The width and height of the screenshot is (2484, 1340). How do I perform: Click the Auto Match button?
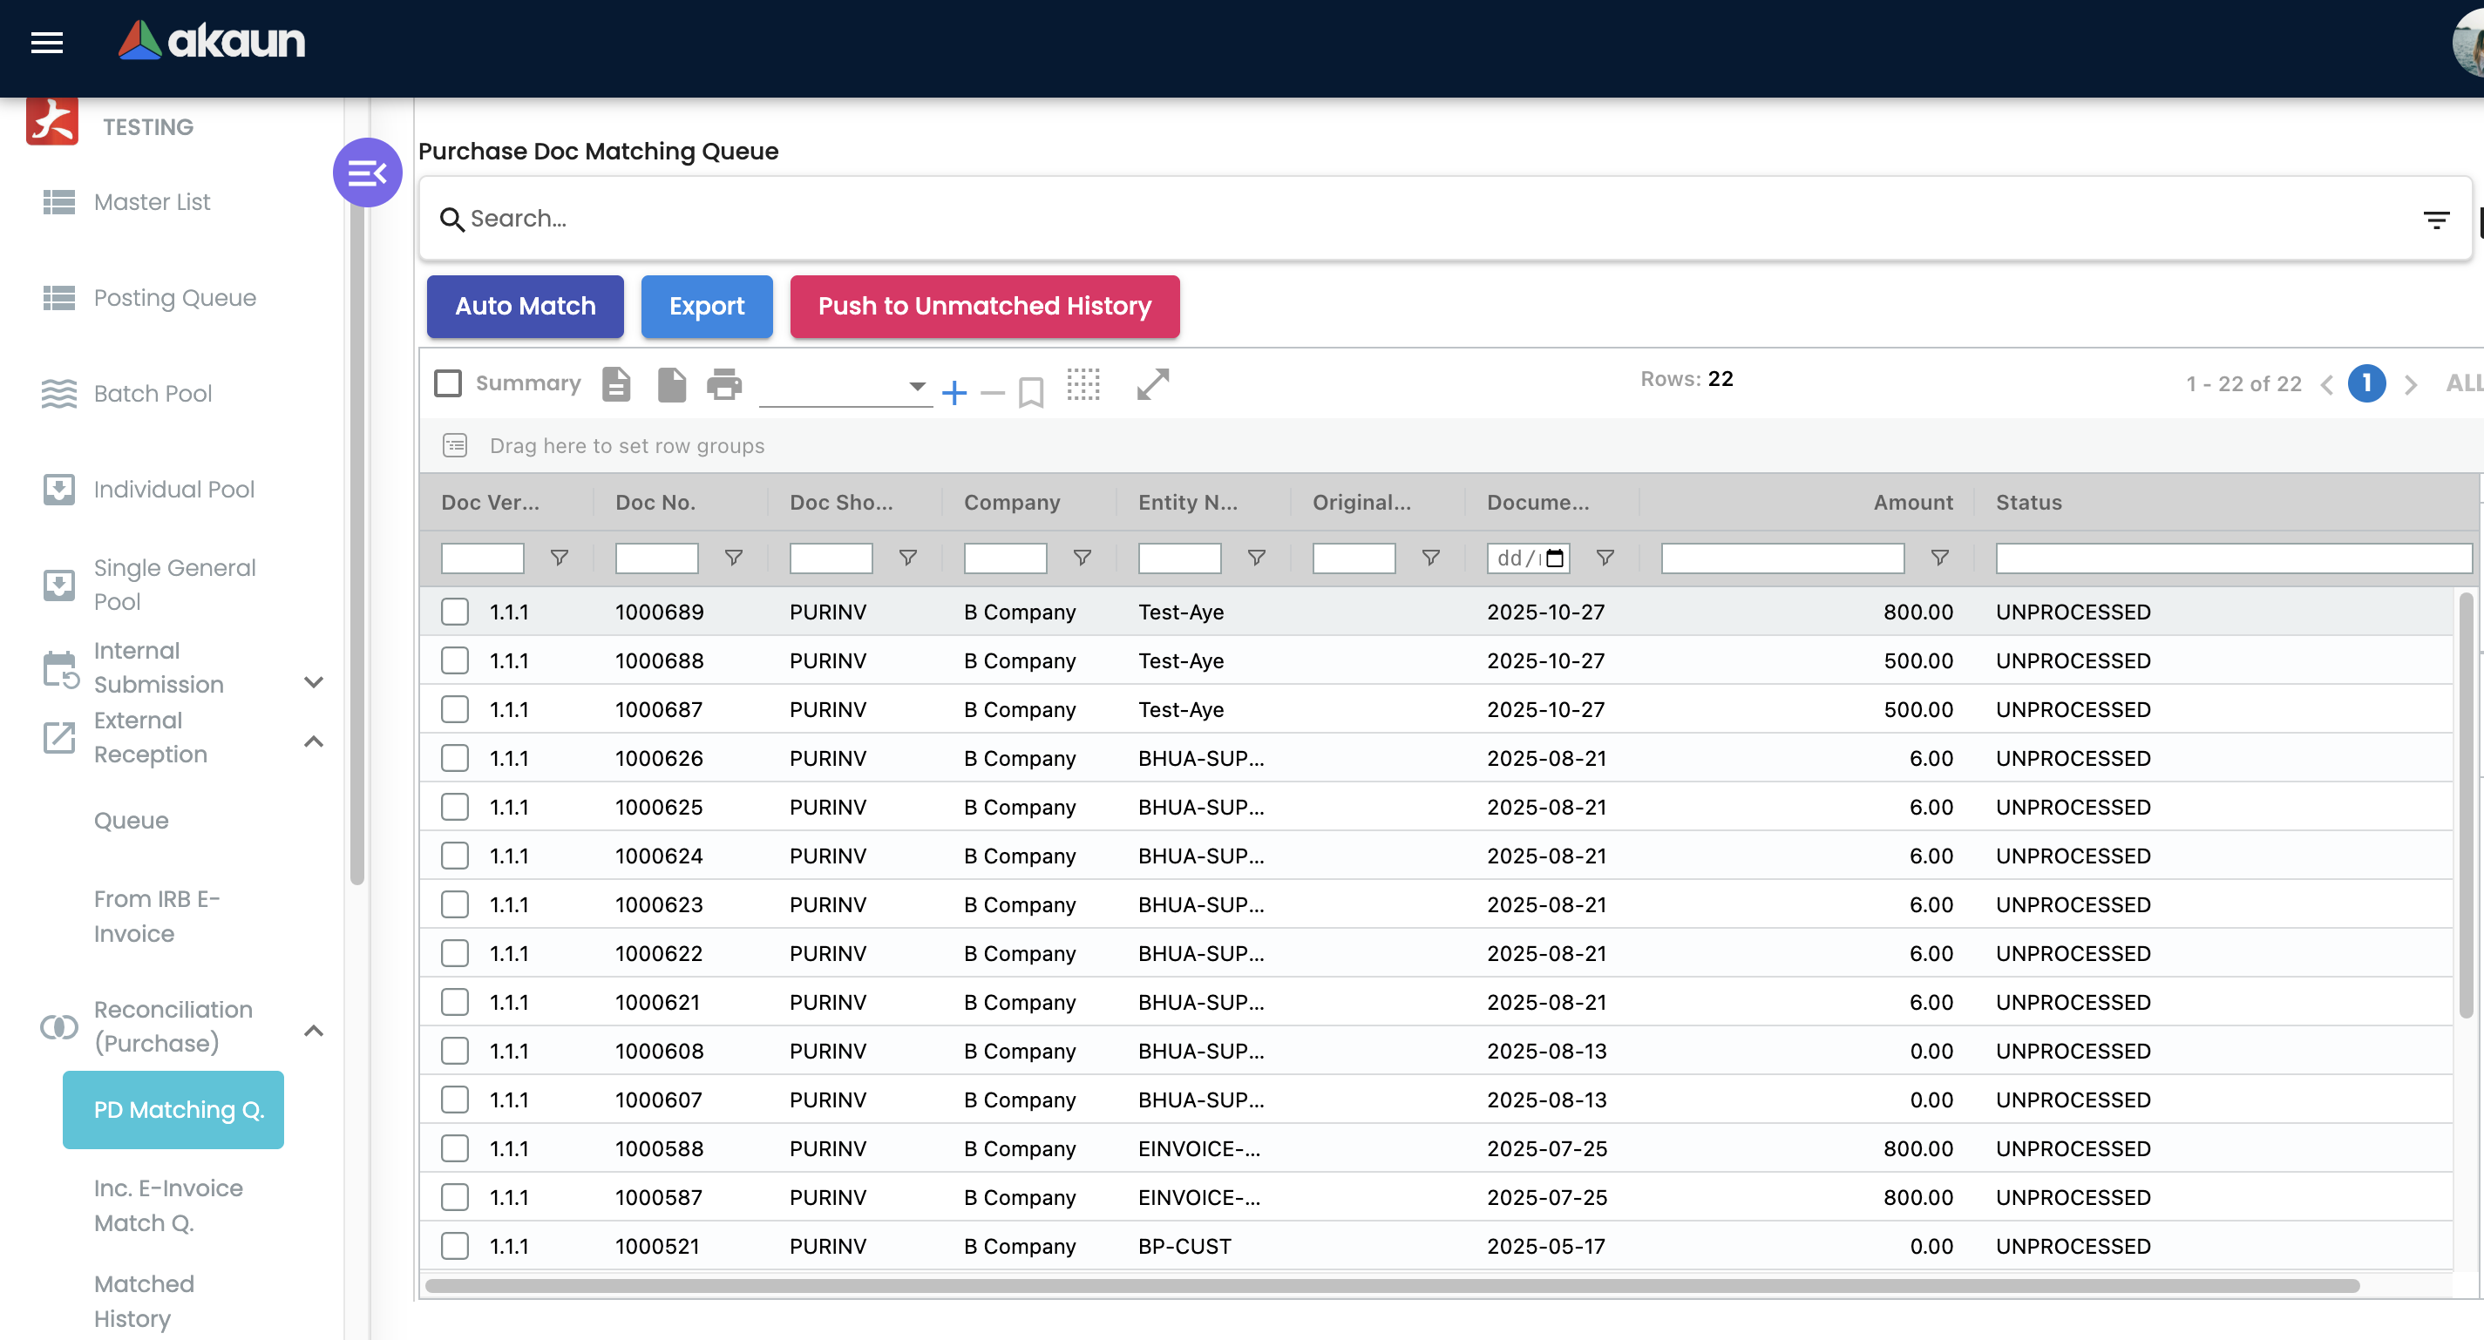pyautogui.click(x=525, y=307)
